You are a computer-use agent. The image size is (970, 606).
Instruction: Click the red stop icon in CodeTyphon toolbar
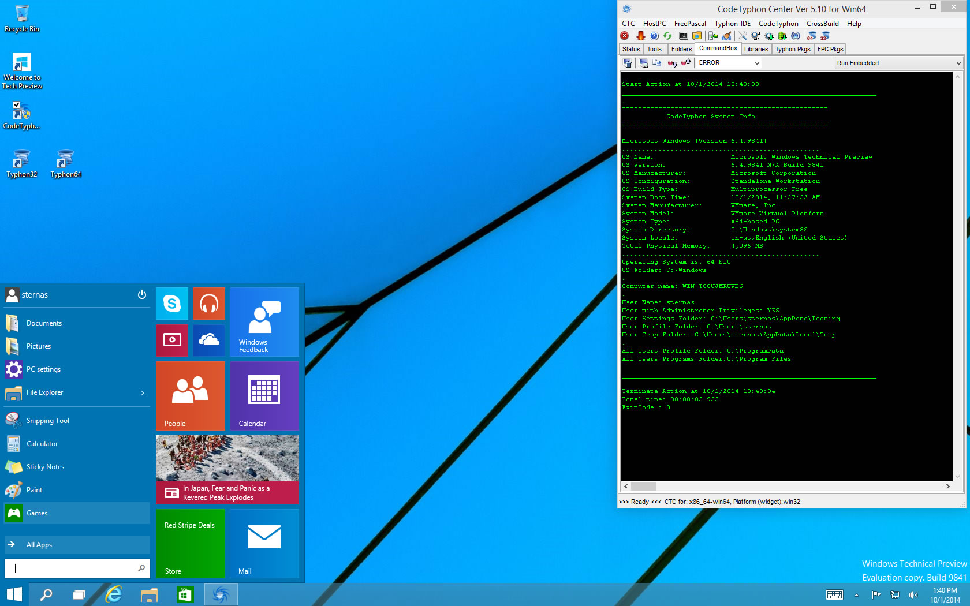(x=625, y=36)
